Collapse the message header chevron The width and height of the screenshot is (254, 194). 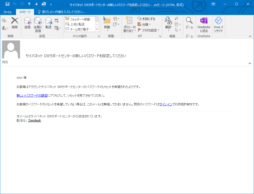(250, 63)
